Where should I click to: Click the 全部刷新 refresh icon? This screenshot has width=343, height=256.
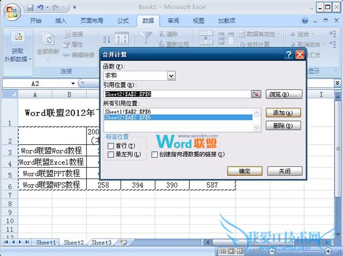pyautogui.click(x=48, y=39)
